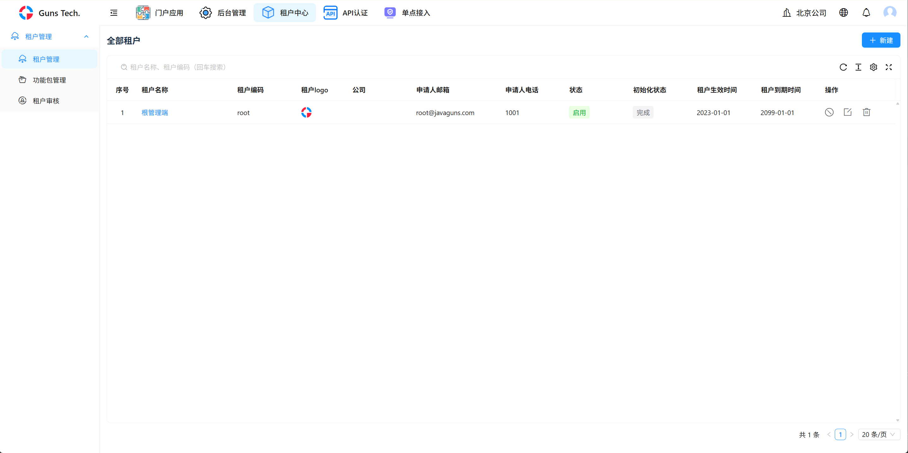
Task: Open notifications bell icon
Action: coord(866,13)
